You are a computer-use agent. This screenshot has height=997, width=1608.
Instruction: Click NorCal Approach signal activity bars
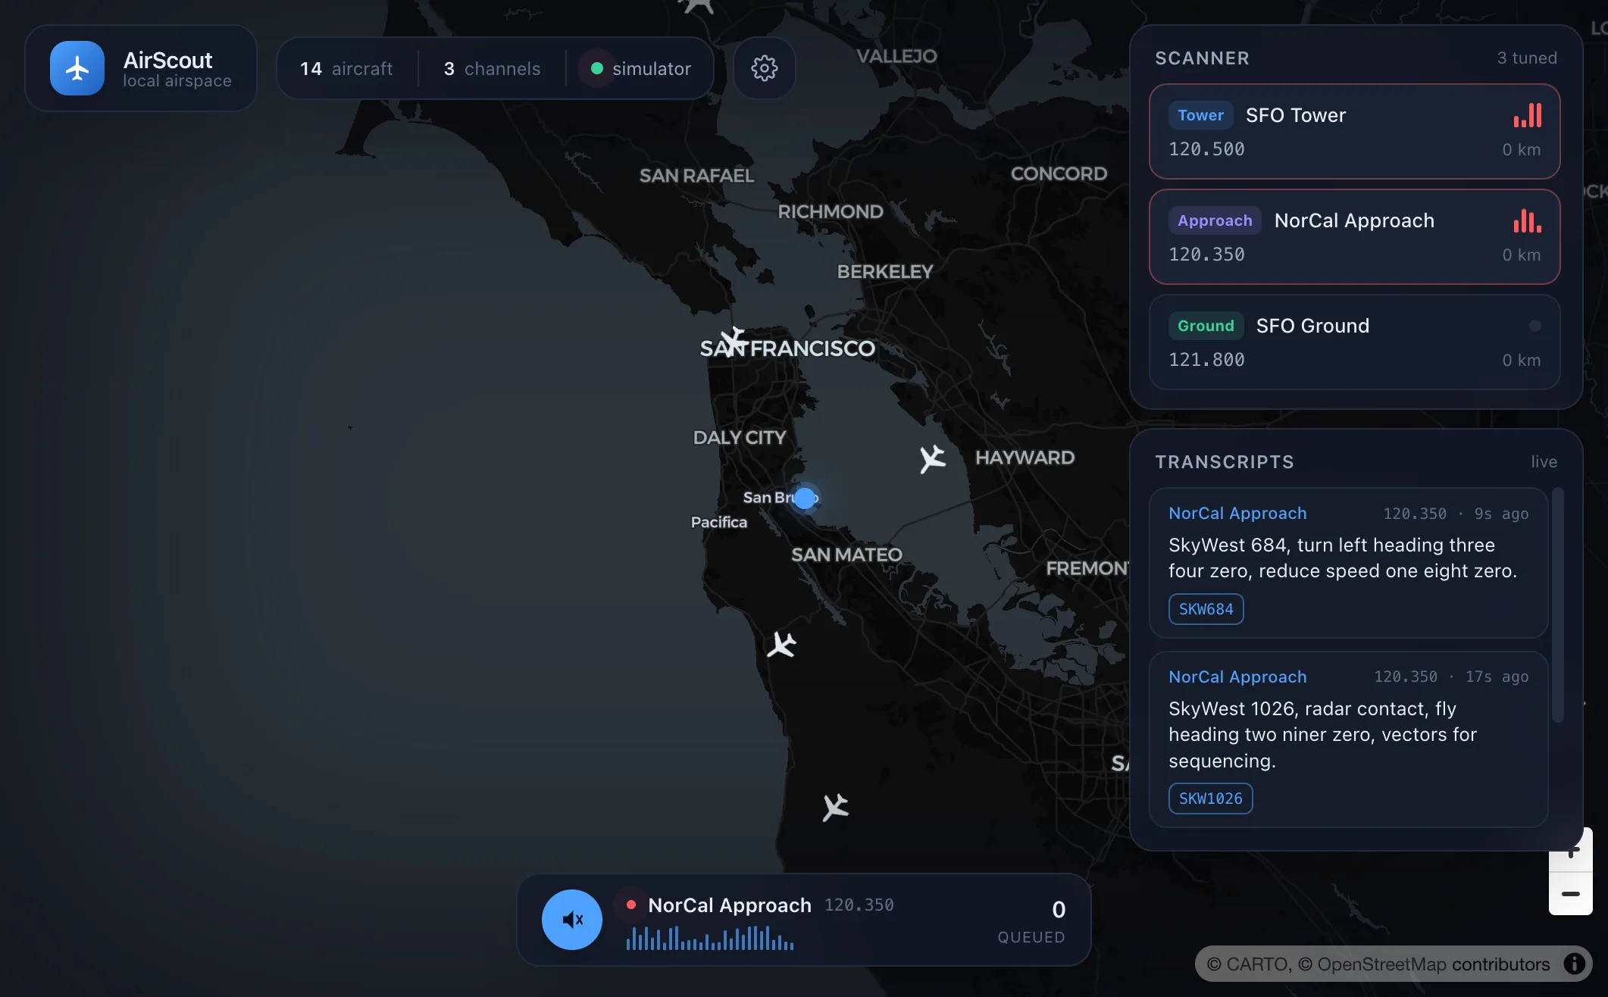point(1528,220)
